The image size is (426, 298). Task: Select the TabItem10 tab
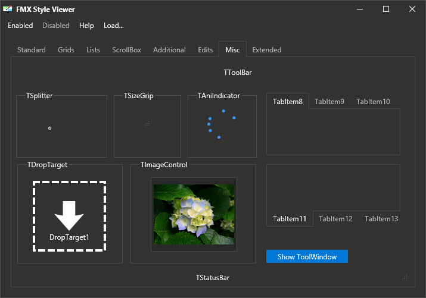point(373,101)
